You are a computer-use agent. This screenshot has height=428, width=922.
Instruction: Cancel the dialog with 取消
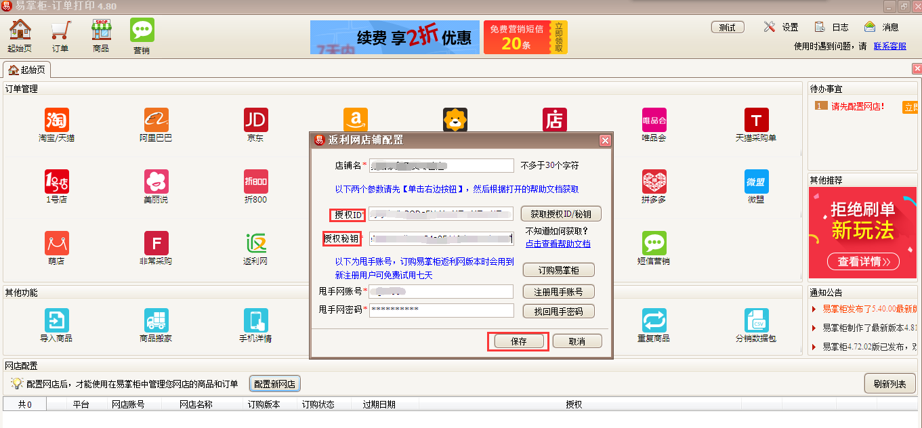coord(577,341)
